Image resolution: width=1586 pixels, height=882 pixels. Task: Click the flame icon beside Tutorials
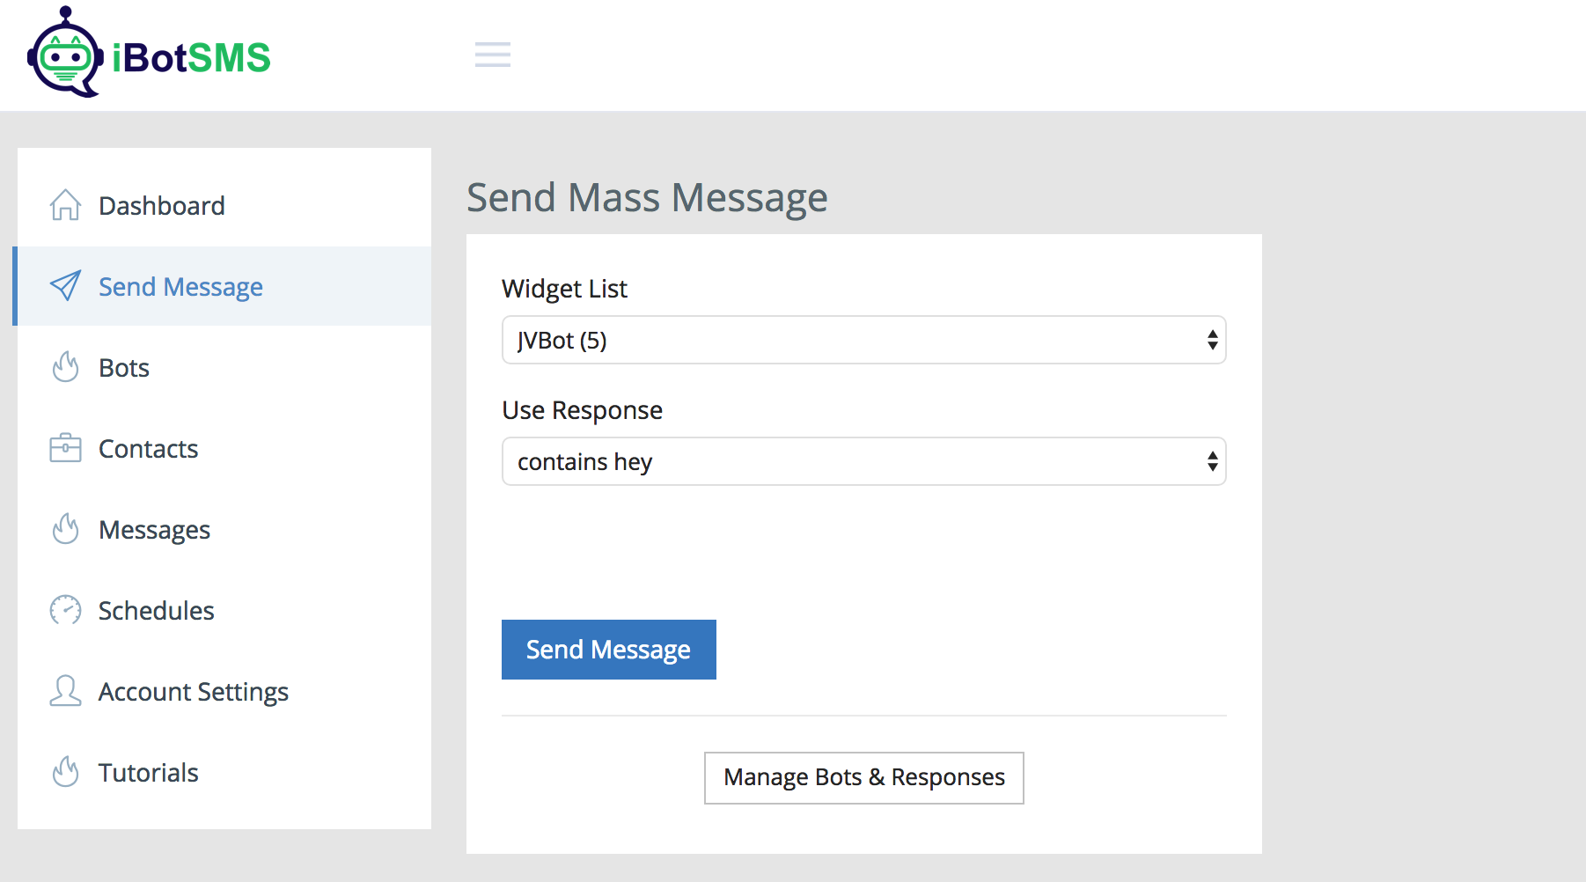tap(65, 772)
